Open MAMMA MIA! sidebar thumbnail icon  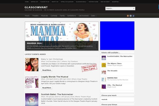tap(104, 79)
